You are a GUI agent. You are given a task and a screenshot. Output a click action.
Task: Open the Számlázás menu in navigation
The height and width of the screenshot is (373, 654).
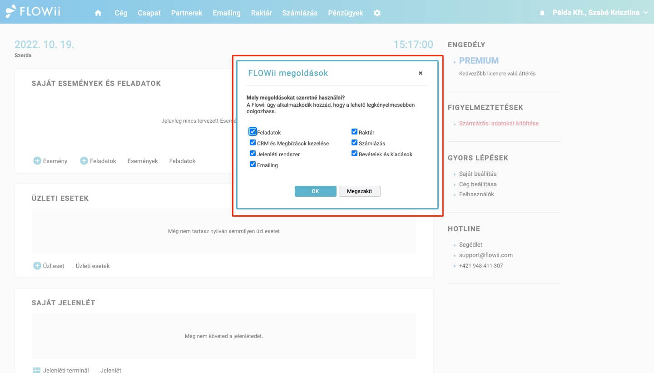pyautogui.click(x=300, y=13)
